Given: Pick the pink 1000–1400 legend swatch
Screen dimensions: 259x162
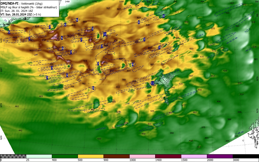Looking at the screenshot, I should coord(142,156).
